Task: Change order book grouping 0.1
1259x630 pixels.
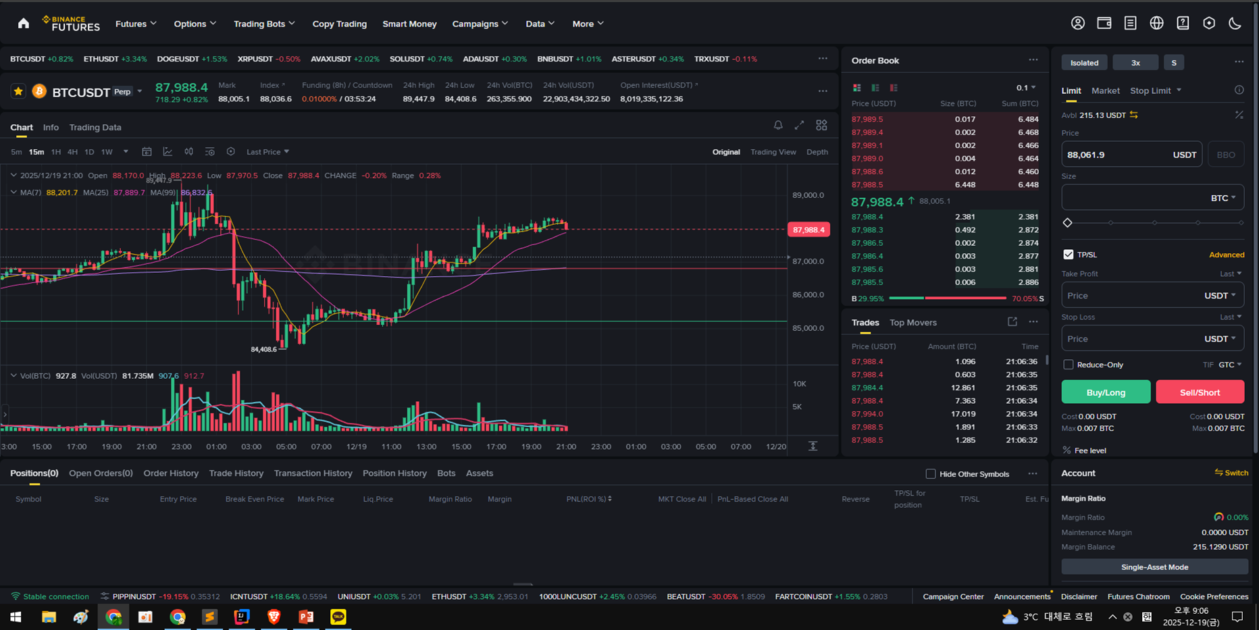Action: pyautogui.click(x=1025, y=88)
